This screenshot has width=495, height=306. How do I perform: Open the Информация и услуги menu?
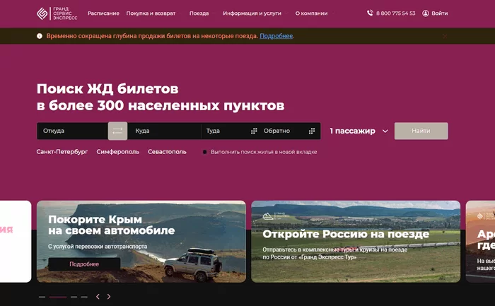point(252,13)
